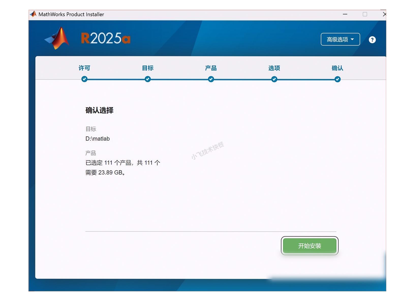The image size is (415, 301).
Task: Click the checkmark circle under 确认
Action: pyautogui.click(x=337, y=79)
